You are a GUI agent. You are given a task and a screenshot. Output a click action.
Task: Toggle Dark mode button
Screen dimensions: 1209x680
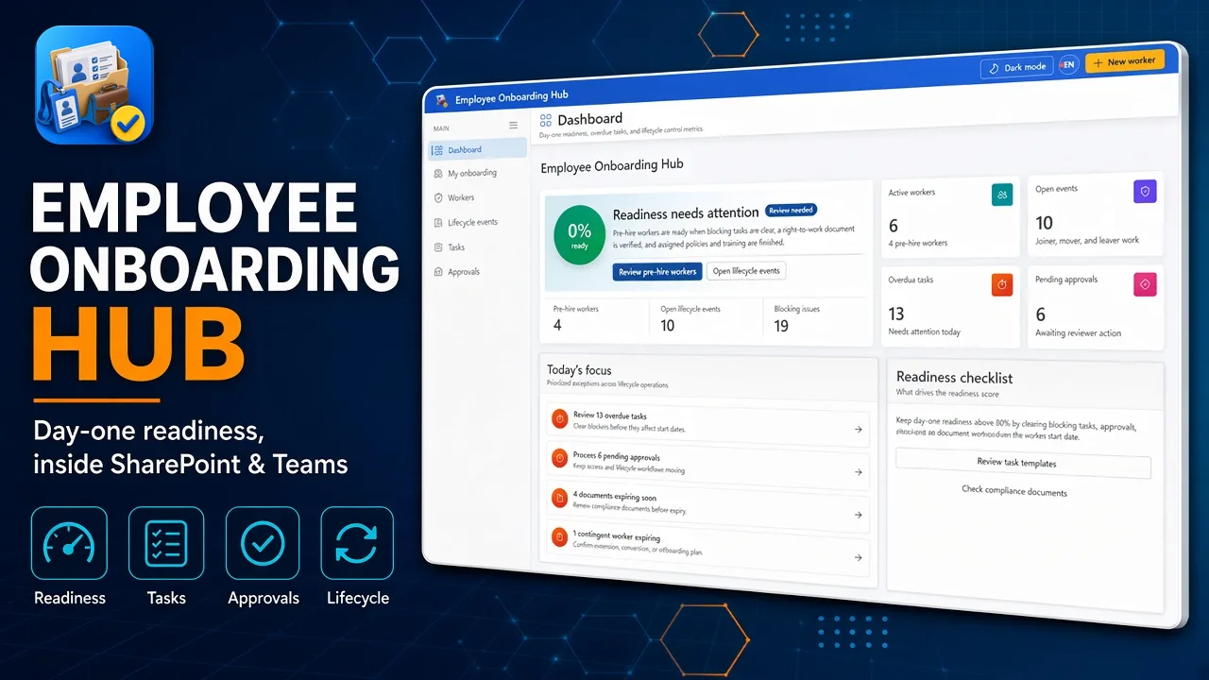click(1016, 67)
